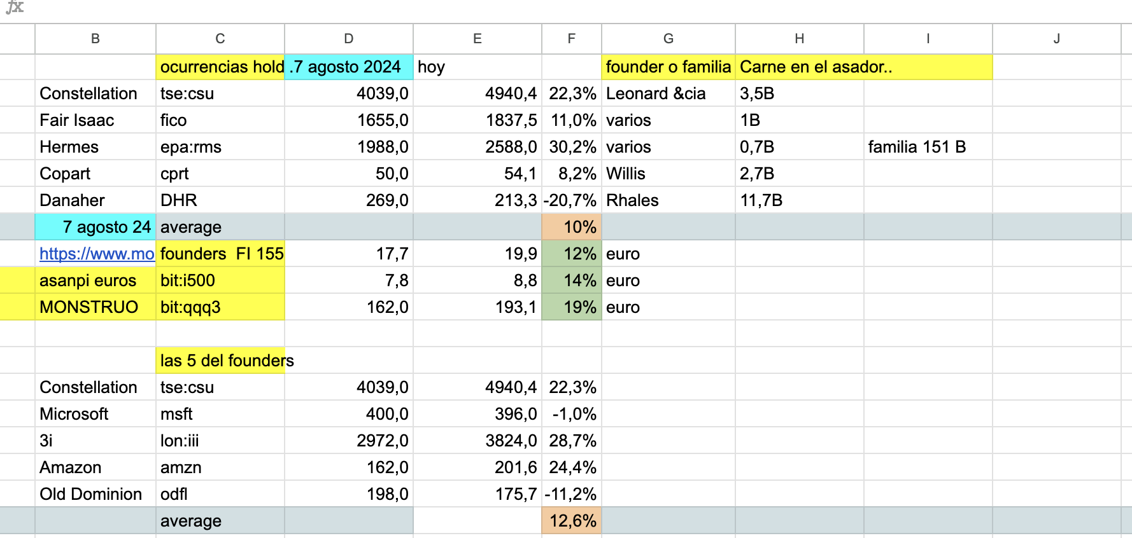Click the 'cprt' ticker cell
1132x538 pixels.
220,174
